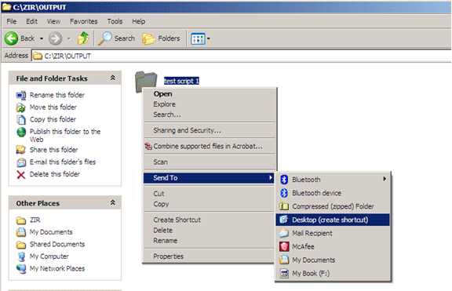Select Send To in the context menu
The width and height of the screenshot is (452, 291).
click(x=209, y=178)
